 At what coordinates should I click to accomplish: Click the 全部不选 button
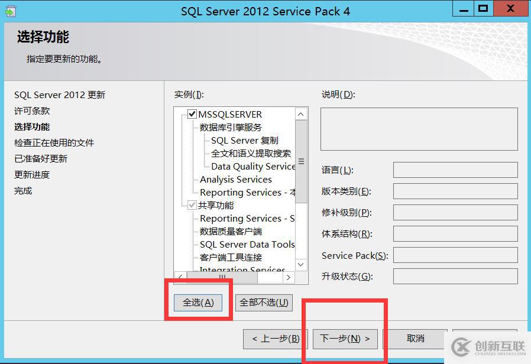(x=264, y=303)
